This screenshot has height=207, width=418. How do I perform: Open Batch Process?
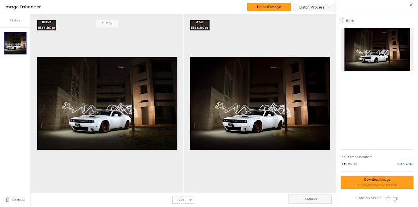point(315,7)
